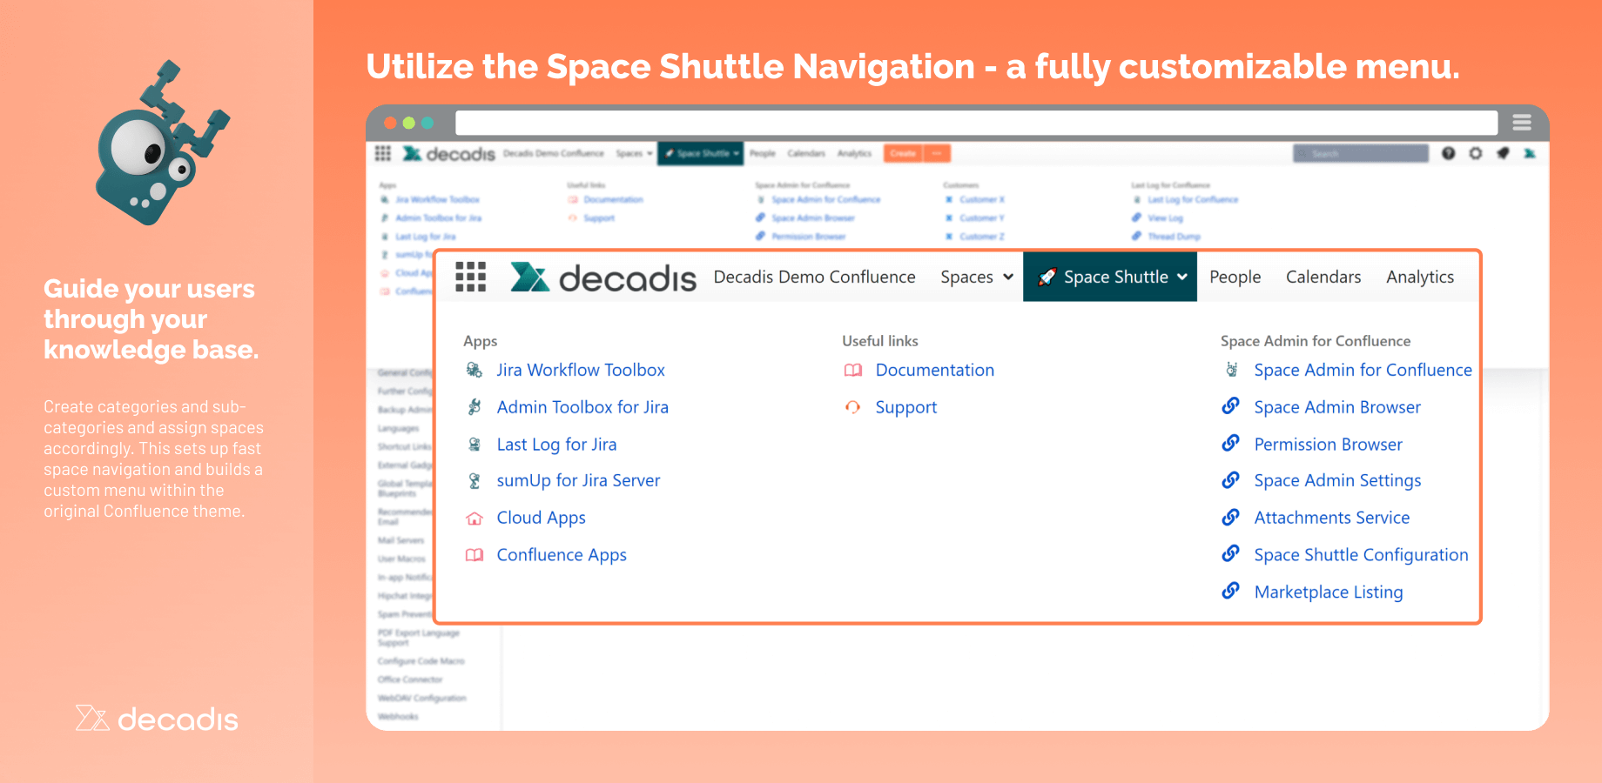The width and height of the screenshot is (1602, 783).
Task: Toggle the small Space Shuttle menu in background header
Action: click(701, 154)
